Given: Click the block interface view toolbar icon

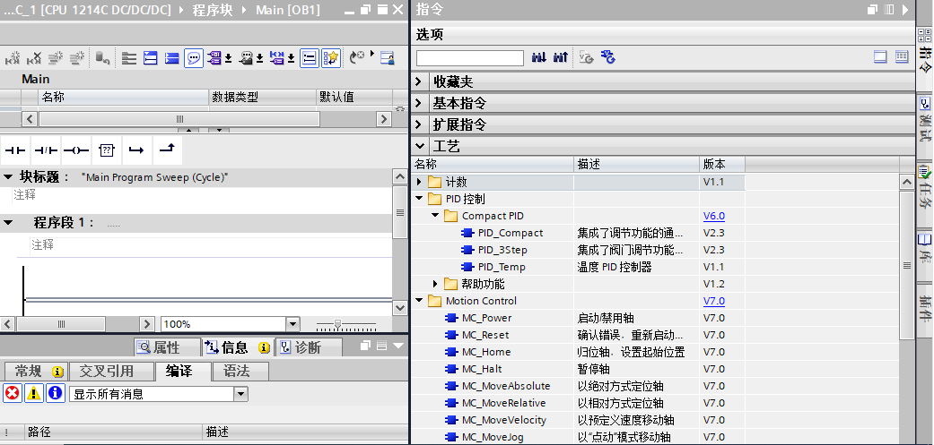Looking at the screenshot, I should [388, 57].
